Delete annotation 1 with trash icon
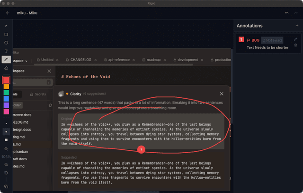 pyautogui.click(x=295, y=45)
